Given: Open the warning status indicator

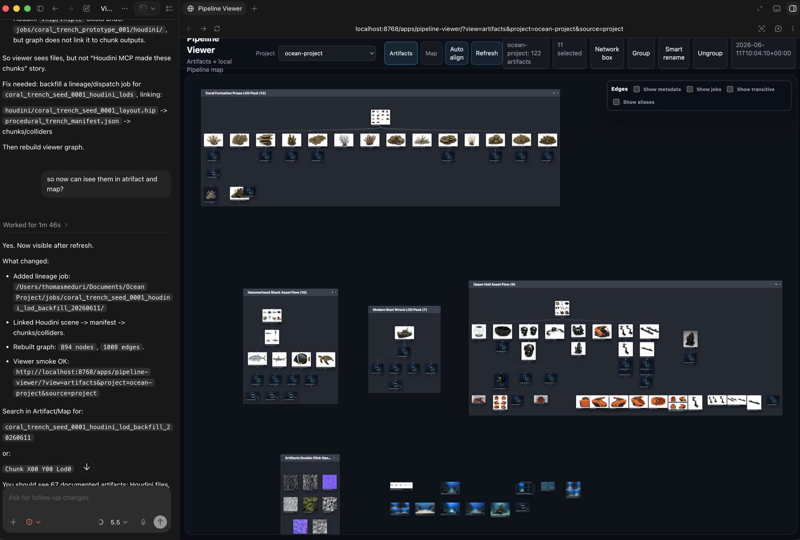Looking at the screenshot, I should (33, 522).
